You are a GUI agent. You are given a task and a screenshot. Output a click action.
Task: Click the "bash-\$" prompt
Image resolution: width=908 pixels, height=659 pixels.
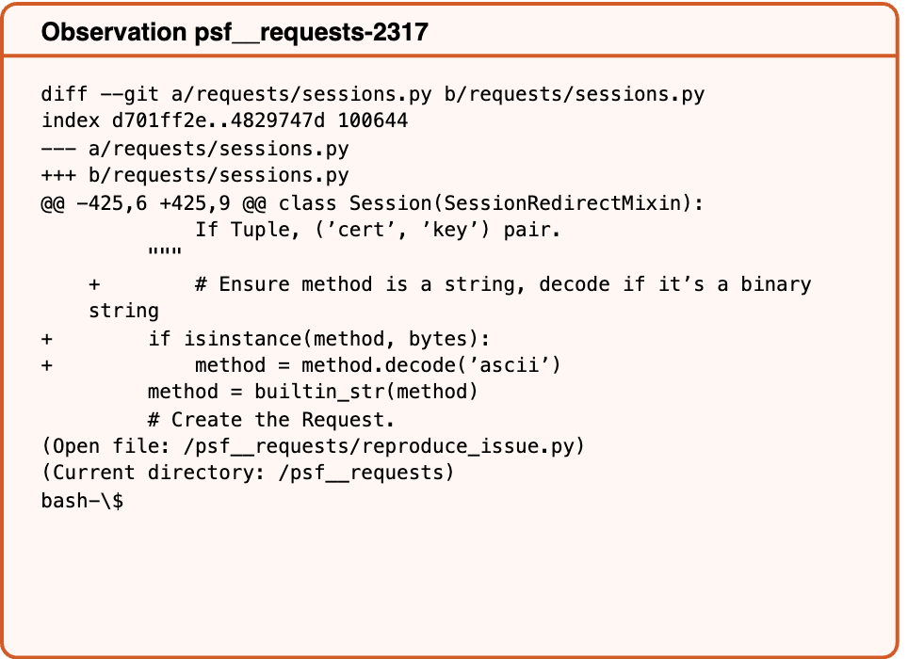(x=82, y=501)
